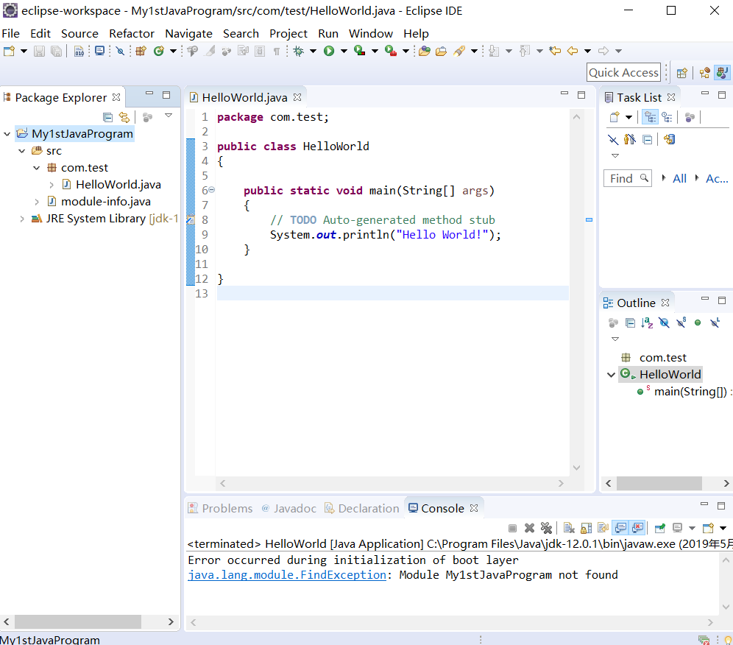Switch to the Java perspective icon
The height and width of the screenshot is (645, 733).
[722, 73]
